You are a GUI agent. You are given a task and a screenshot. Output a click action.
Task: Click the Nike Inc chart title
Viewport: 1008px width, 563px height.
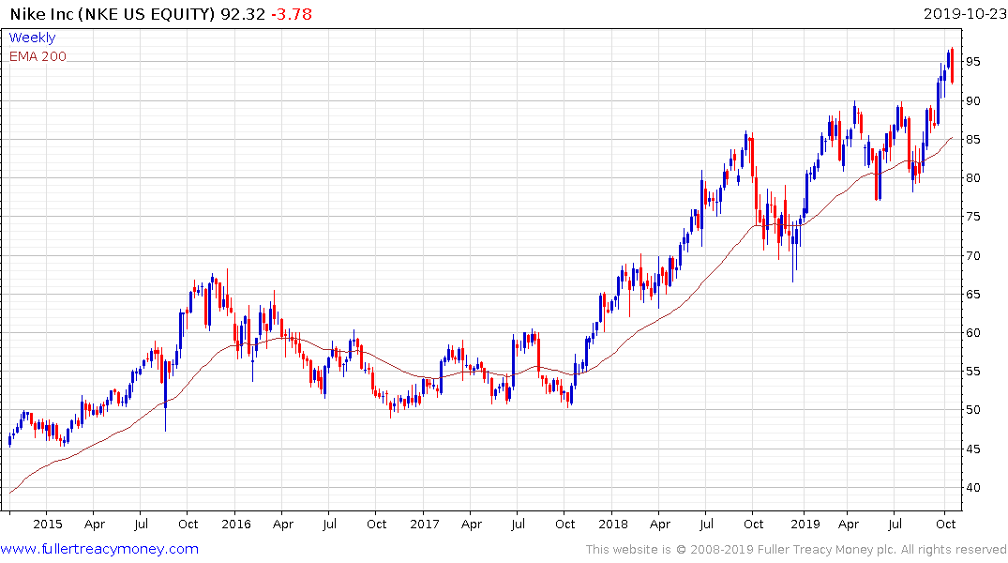point(113,14)
